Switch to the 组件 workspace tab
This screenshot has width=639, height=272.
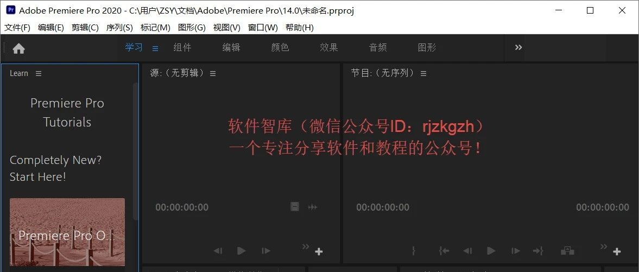click(x=182, y=47)
